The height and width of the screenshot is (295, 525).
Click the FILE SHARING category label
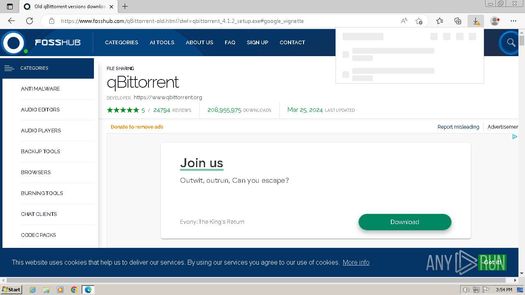[x=120, y=68]
